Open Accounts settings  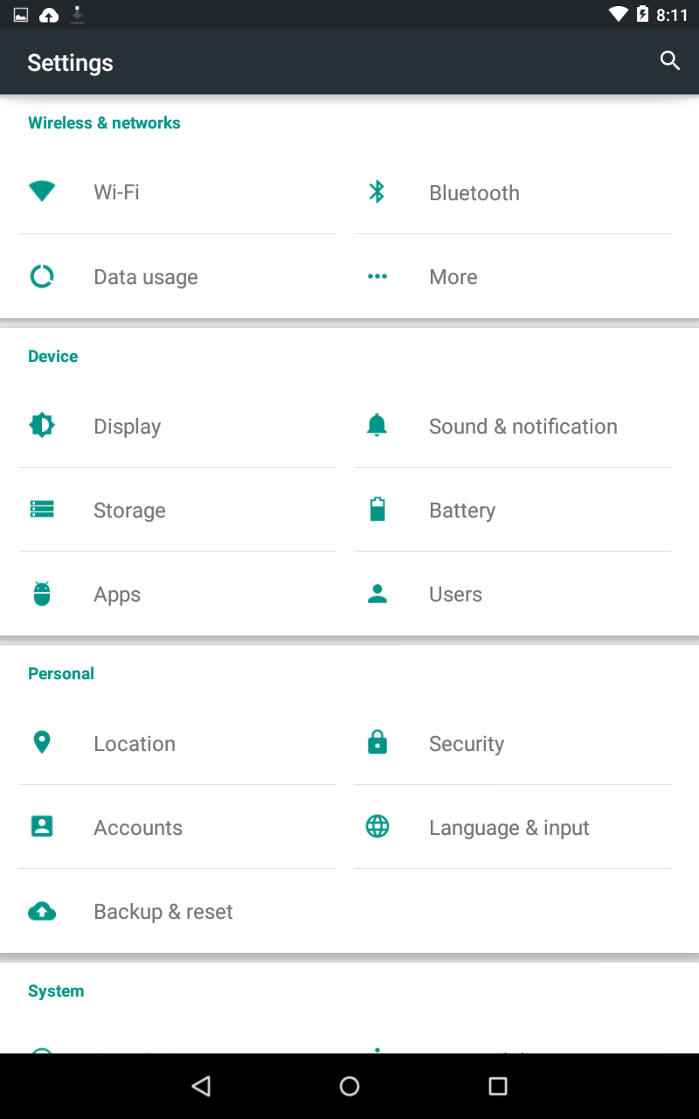click(138, 828)
